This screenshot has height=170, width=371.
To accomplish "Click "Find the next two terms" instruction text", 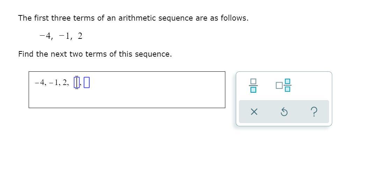I will 95,54.
